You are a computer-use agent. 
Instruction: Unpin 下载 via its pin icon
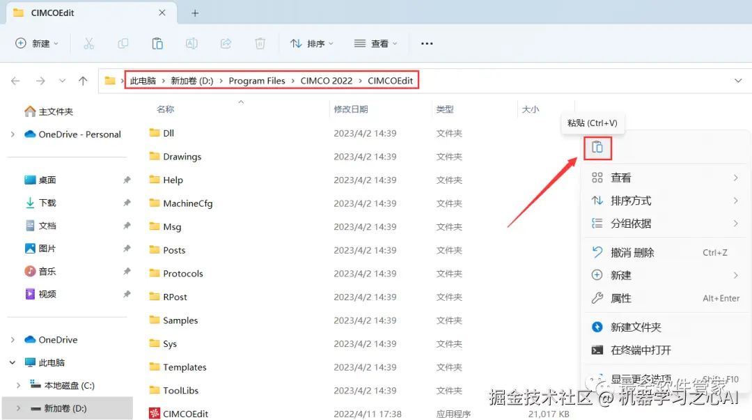tap(127, 203)
